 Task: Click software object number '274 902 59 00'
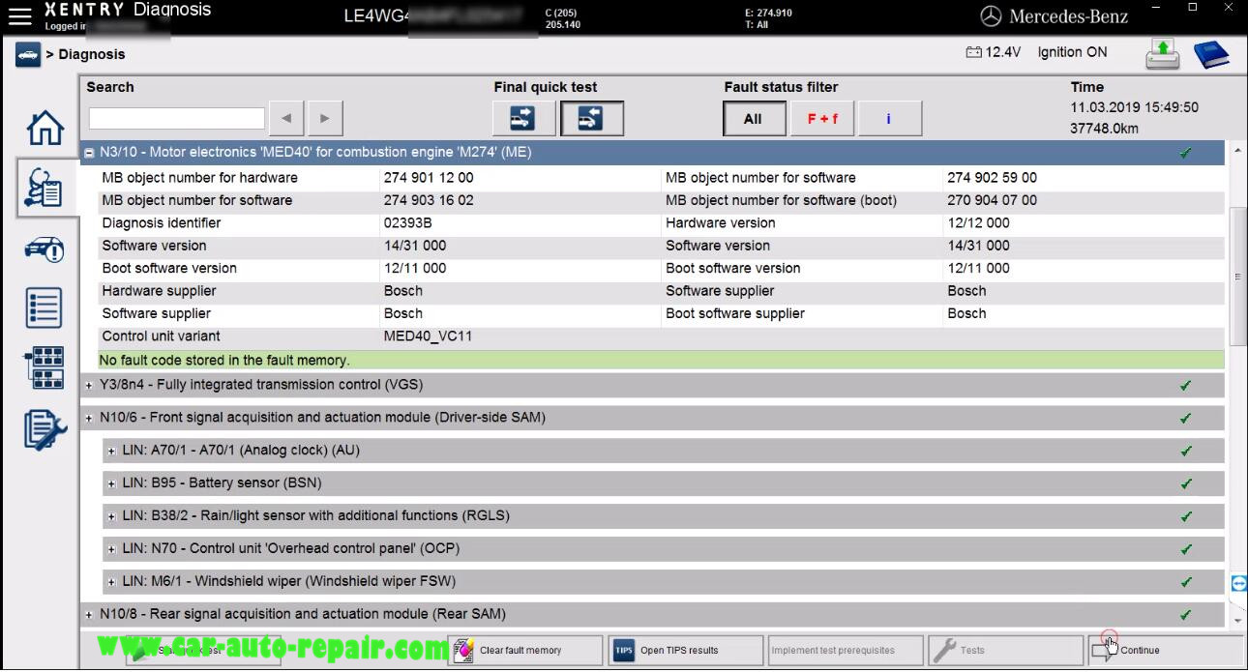pos(992,178)
